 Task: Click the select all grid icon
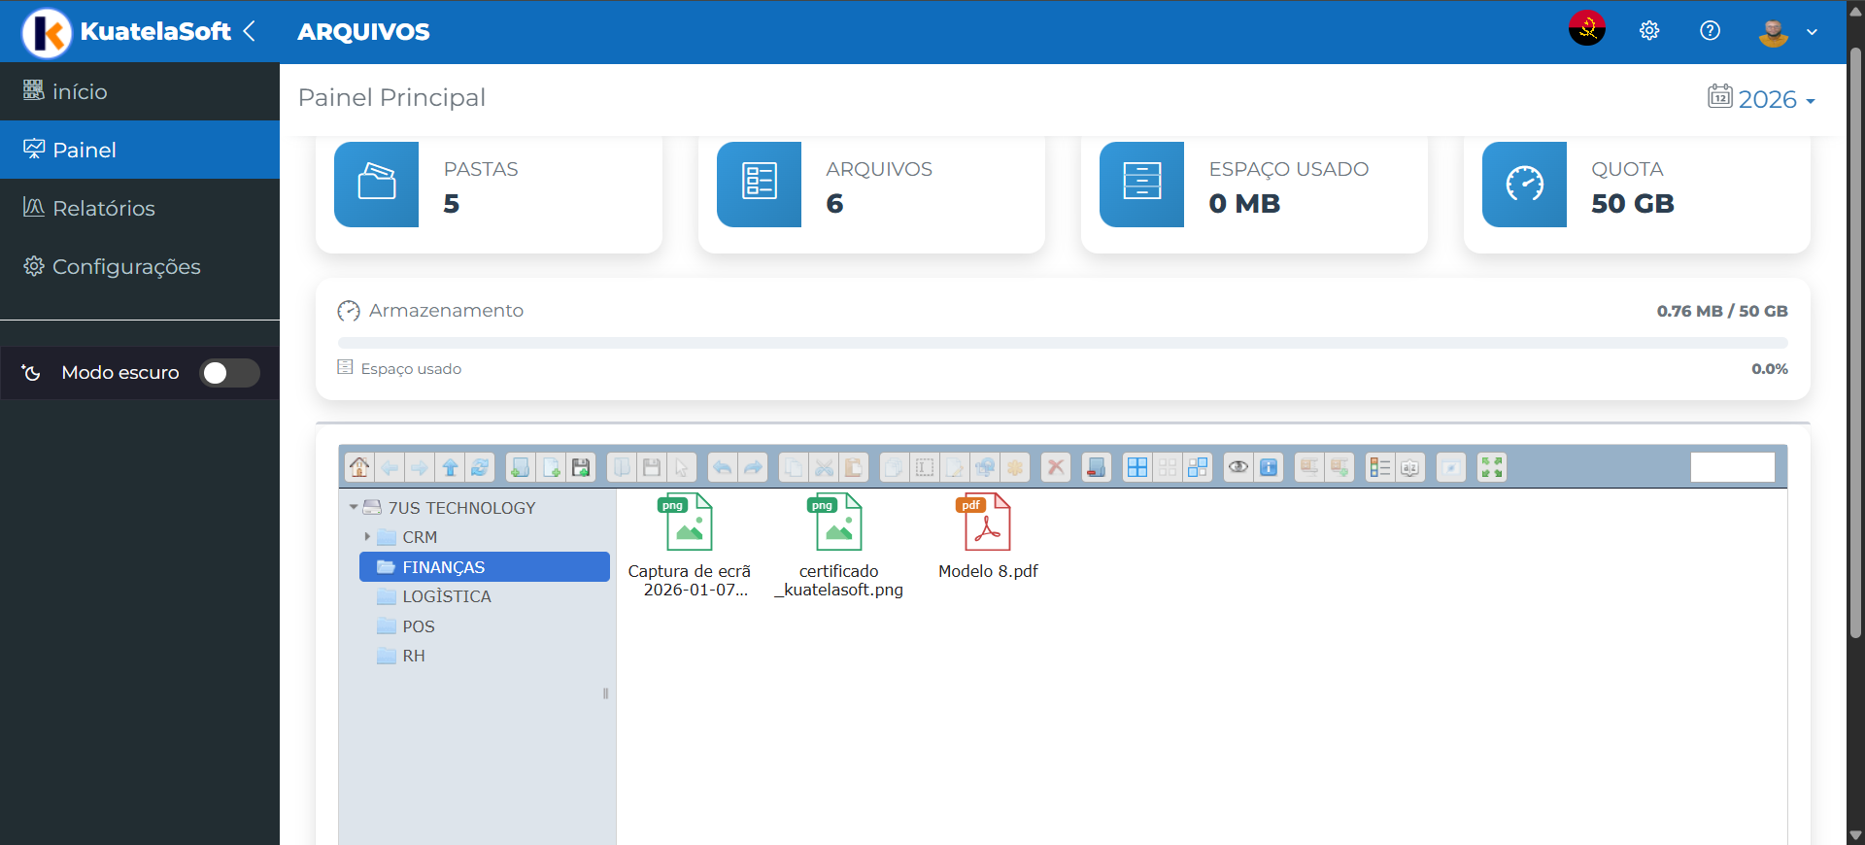pyautogui.click(x=1136, y=468)
